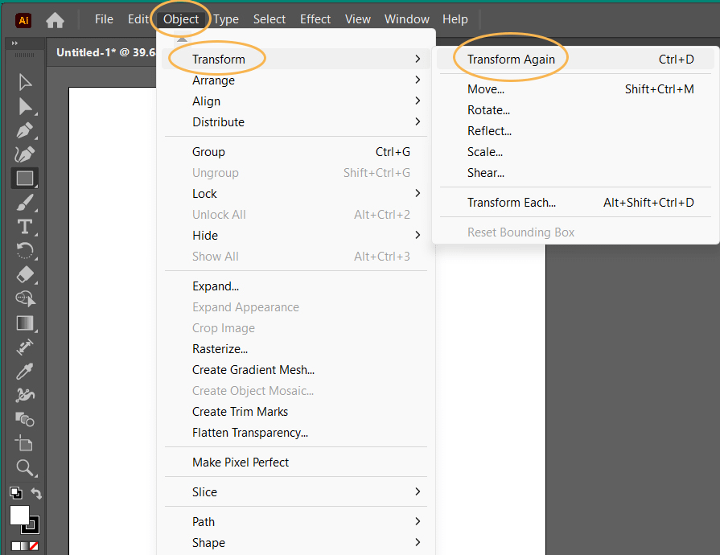Reset to default fill and stroke
The image size is (720, 555).
[x=15, y=493]
